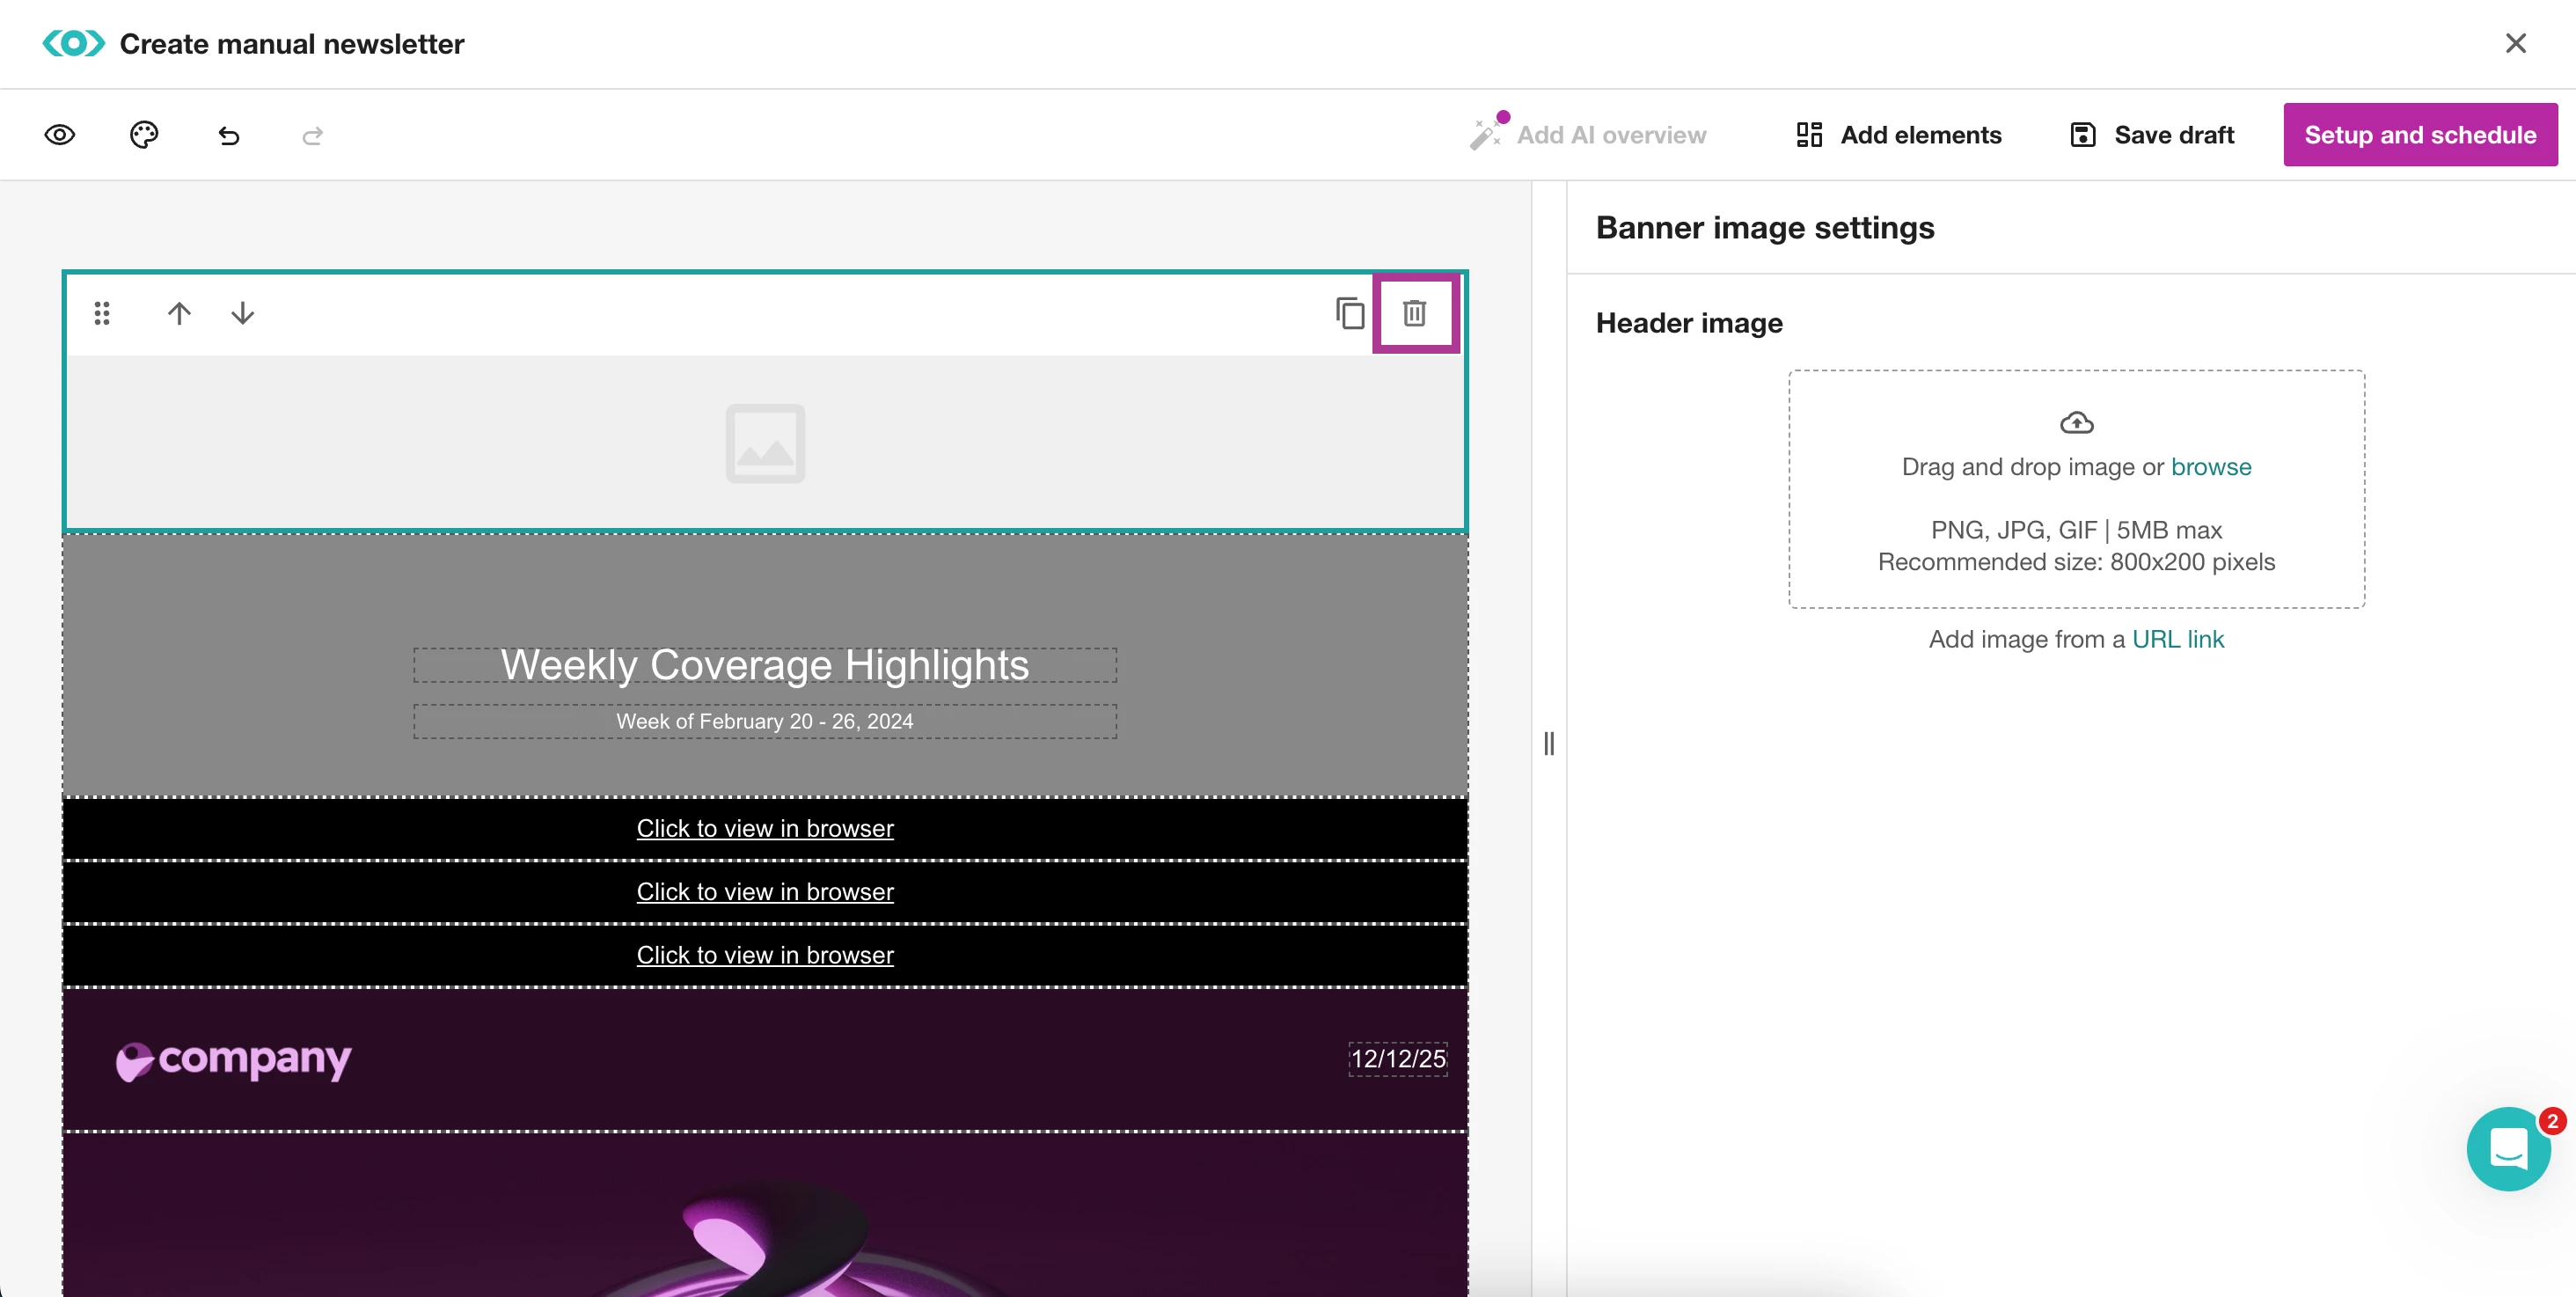The width and height of the screenshot is (2576, 1297).
Task: Save the newsletter draft
Action: pos(2151,135)
